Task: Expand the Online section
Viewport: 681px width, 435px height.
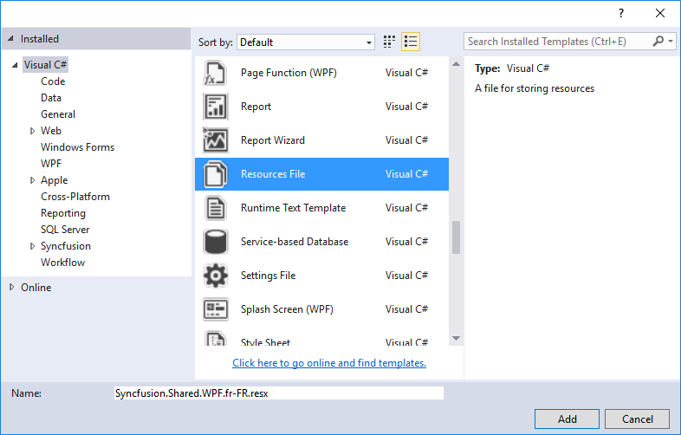Action: (x=12, y=287)
